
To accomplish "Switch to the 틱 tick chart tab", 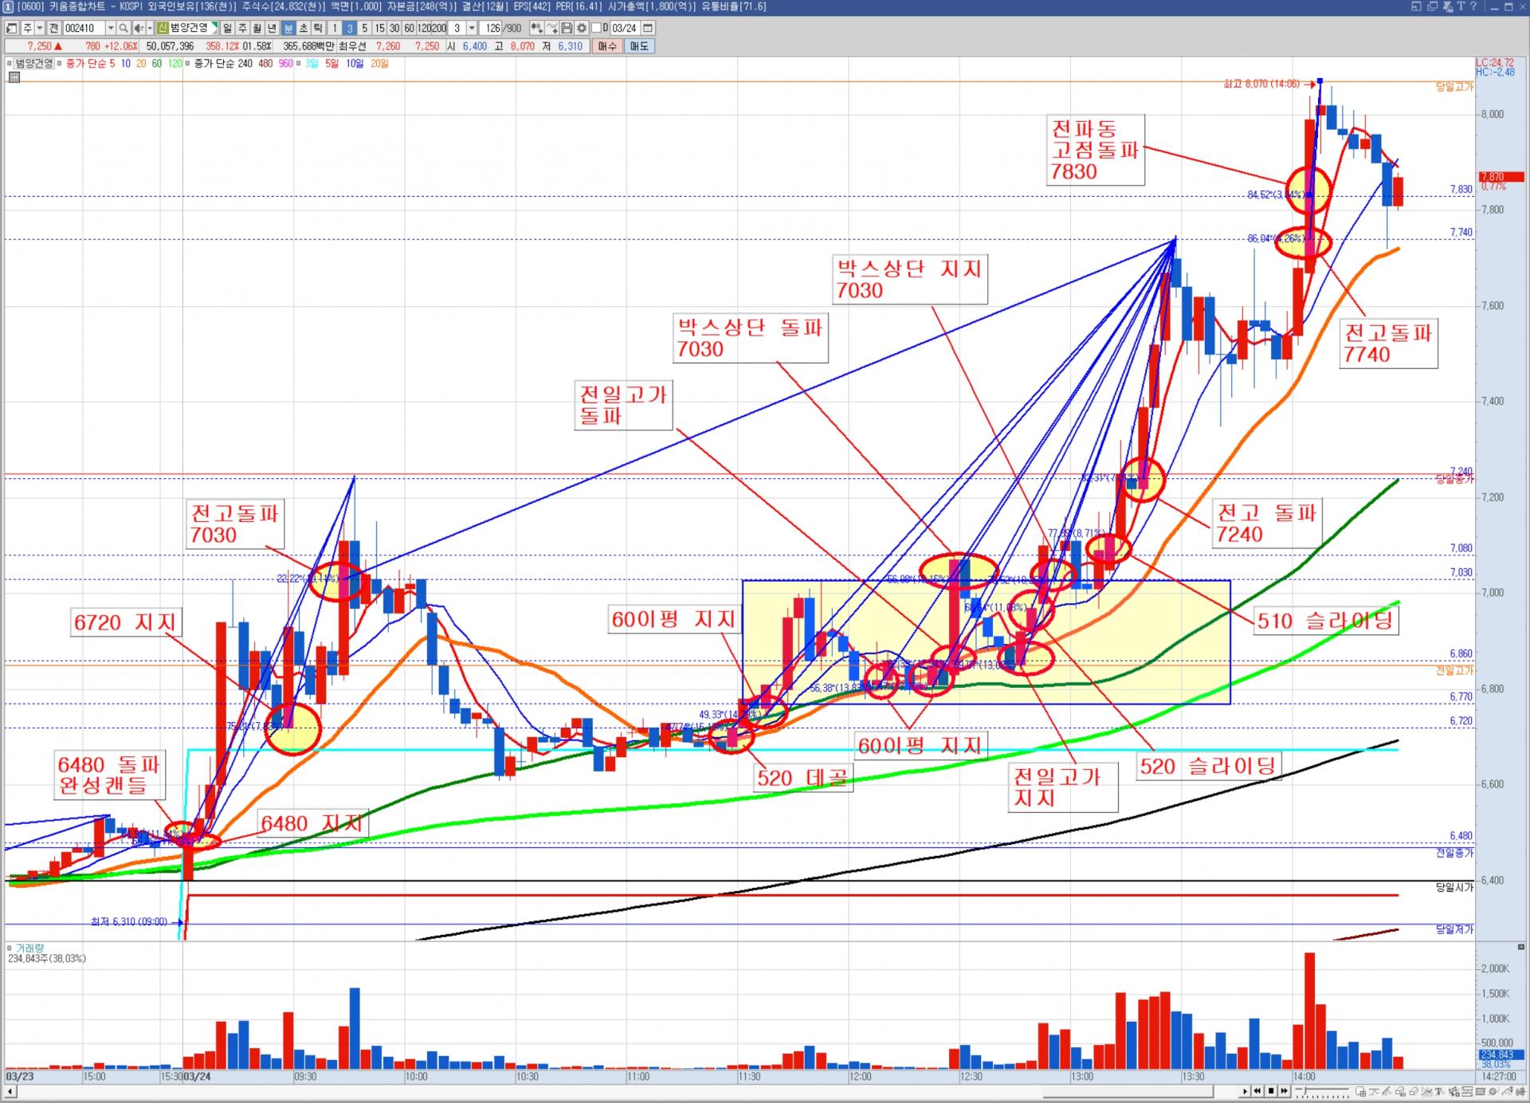I will (318, 28).
